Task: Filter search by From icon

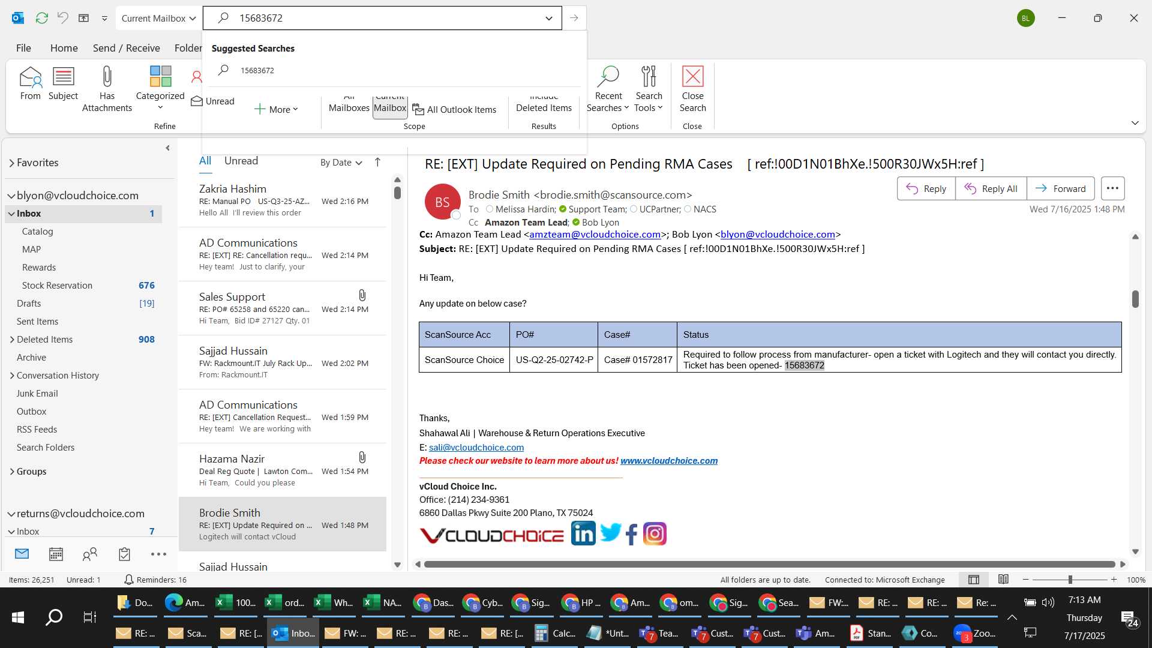Action: [x=30, y=84]
